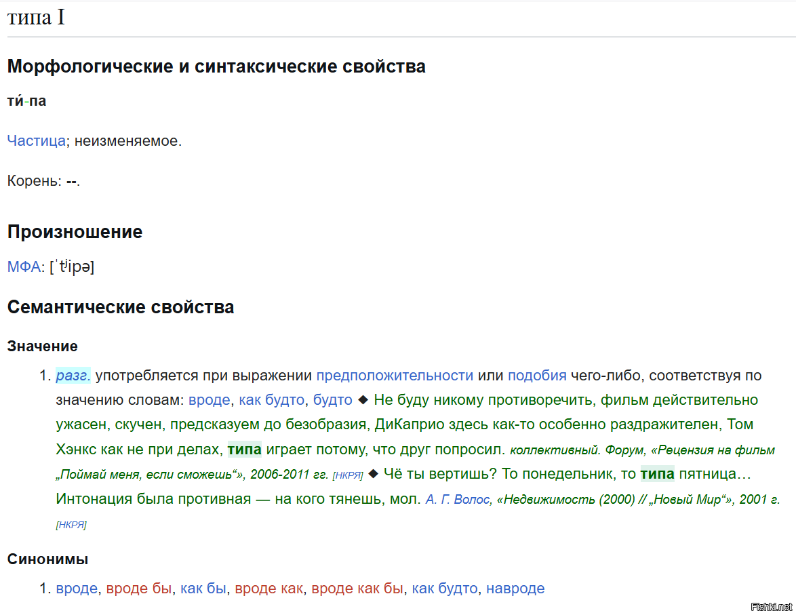Open the Частица link
The height and width of the screenshot is (615, 796).
(36, 141)
